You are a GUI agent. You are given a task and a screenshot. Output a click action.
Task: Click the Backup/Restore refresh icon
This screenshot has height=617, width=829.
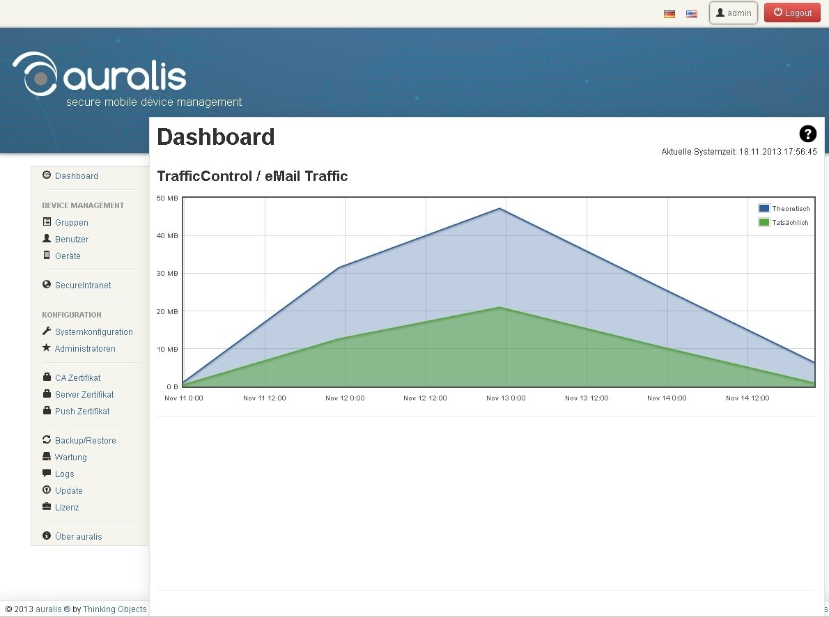47,440
